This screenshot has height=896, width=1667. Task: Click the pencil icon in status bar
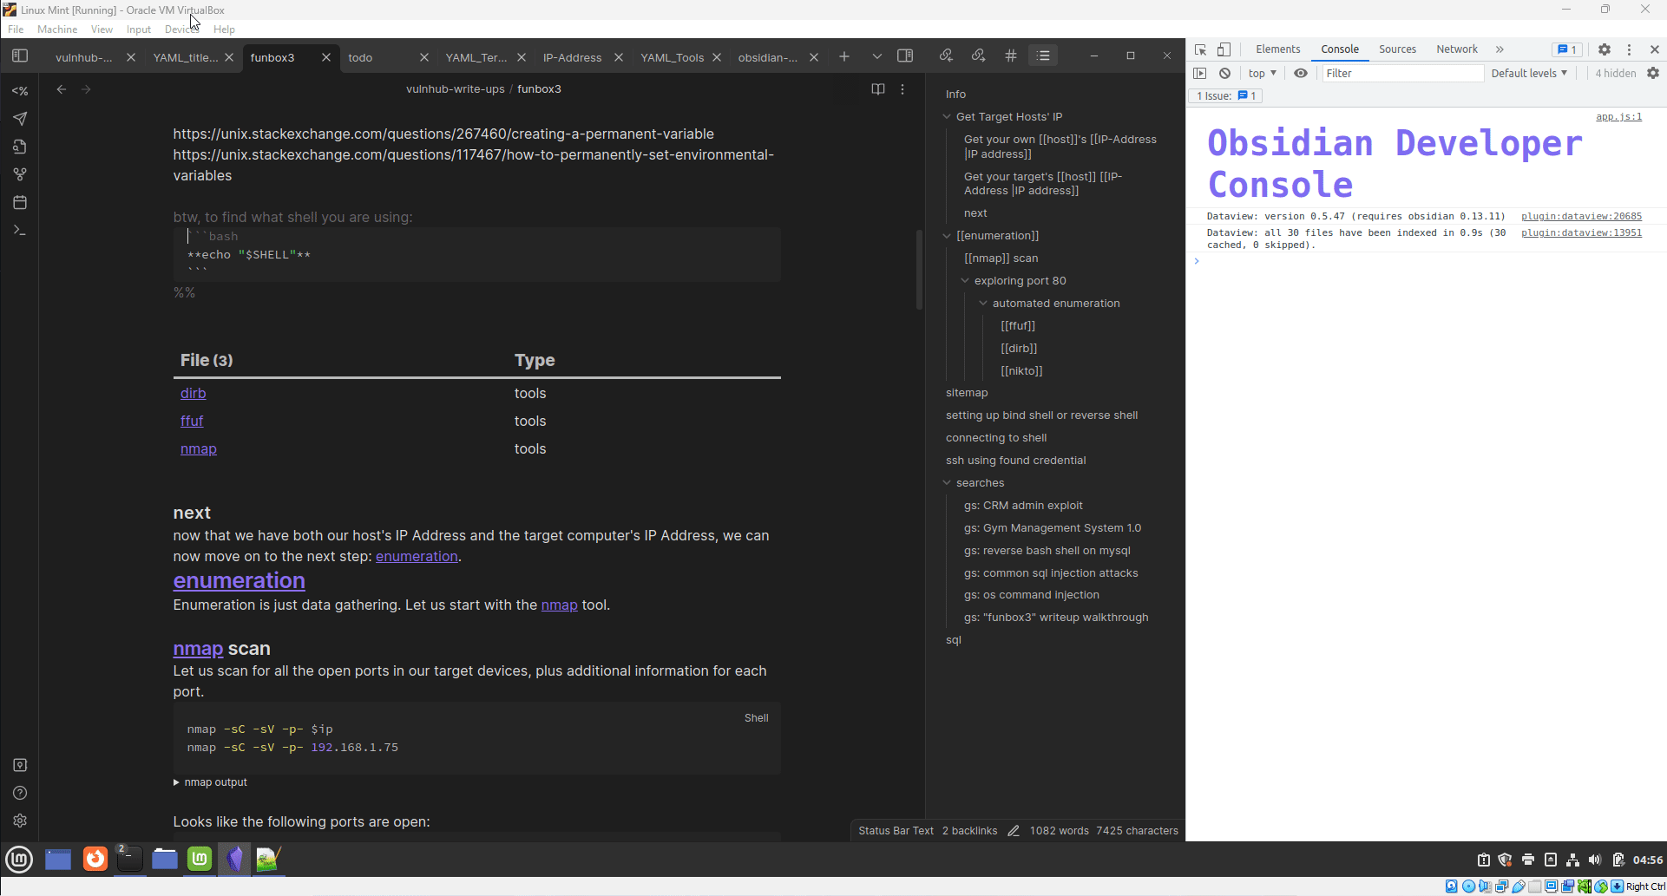click(x=1014, y=831)
